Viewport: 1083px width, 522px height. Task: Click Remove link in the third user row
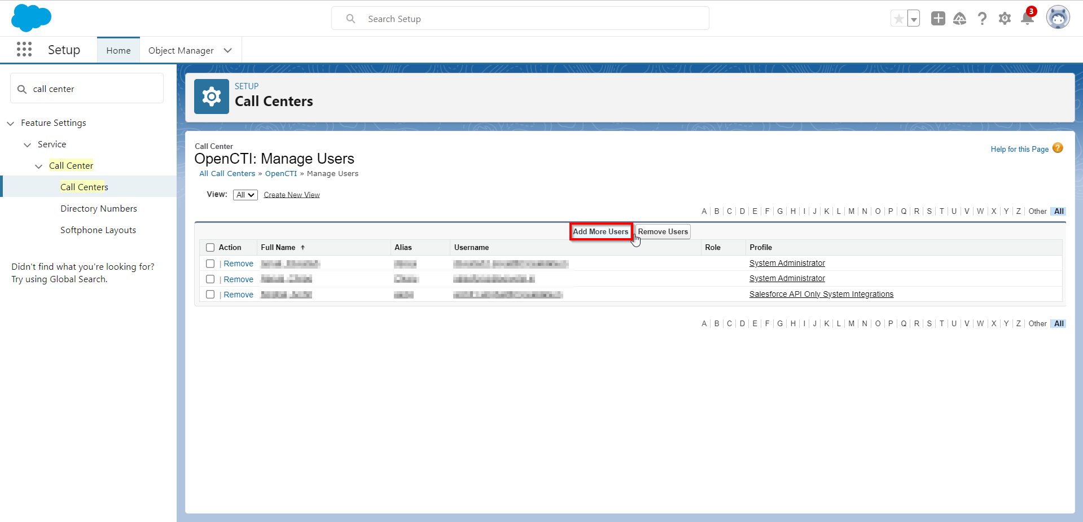239,295
